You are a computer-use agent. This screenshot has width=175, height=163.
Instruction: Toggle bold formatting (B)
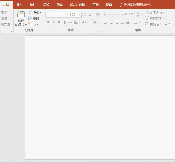(x=48, y=22)
